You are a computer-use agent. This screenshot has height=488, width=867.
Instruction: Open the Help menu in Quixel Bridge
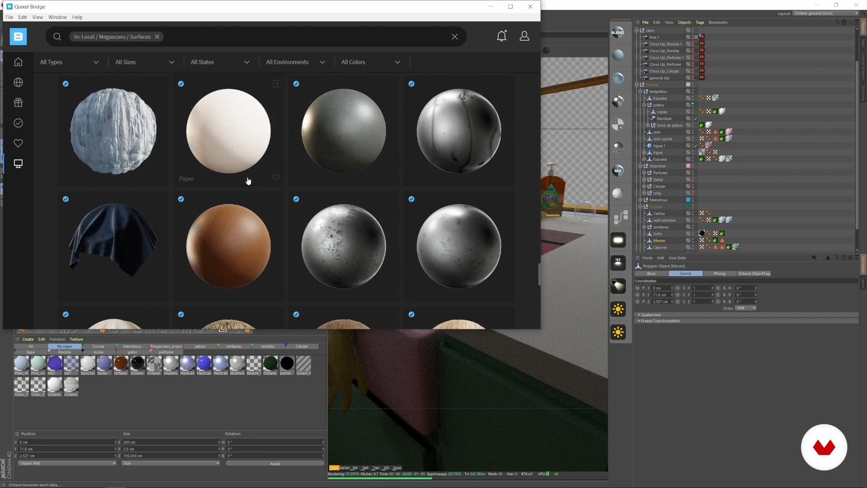pos(77,17)
